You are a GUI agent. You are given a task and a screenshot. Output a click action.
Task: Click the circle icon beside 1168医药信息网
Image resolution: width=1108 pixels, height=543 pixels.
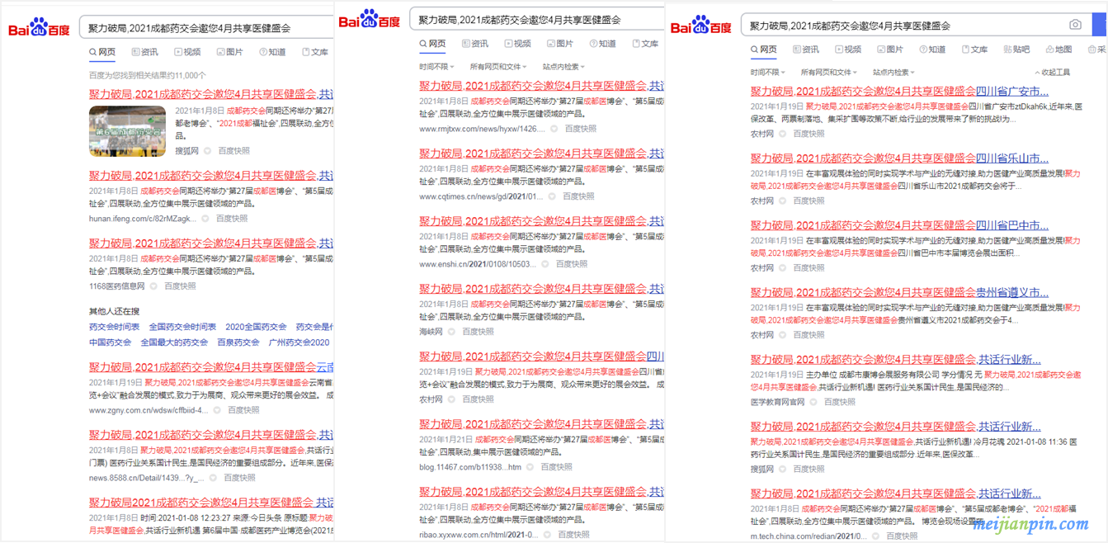153,286
